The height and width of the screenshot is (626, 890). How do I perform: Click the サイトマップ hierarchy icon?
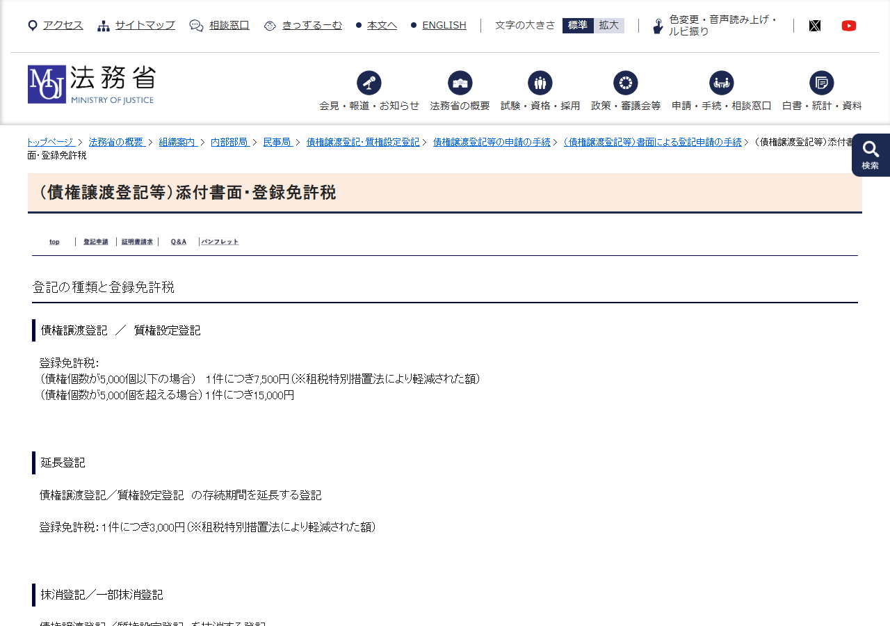[x=104, y=26]
